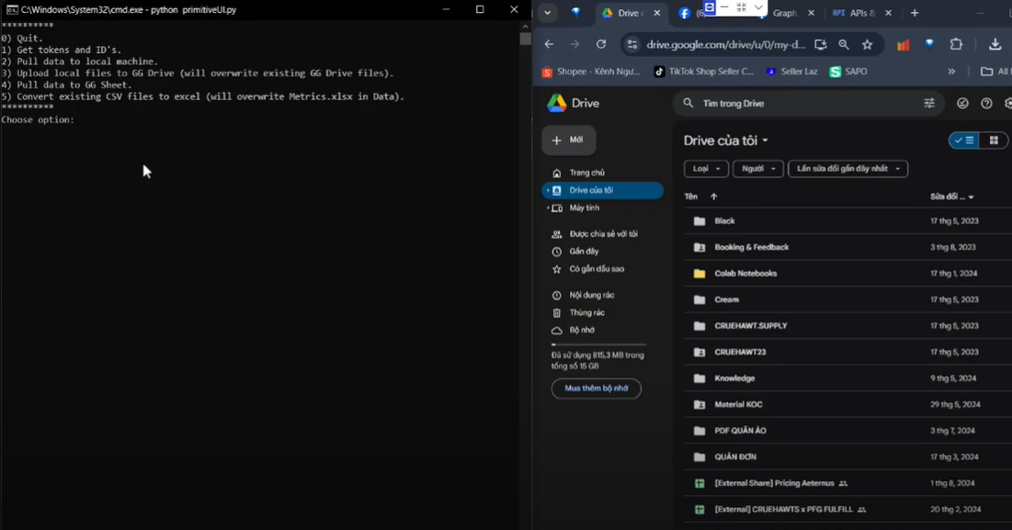Open Chrome downloads icon

pos(995,44)
